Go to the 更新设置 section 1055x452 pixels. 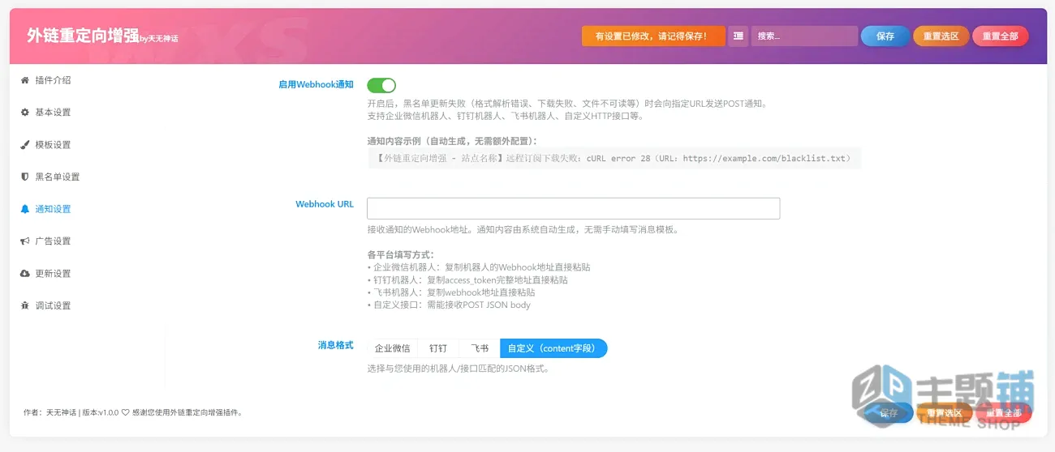click(53, 274)
